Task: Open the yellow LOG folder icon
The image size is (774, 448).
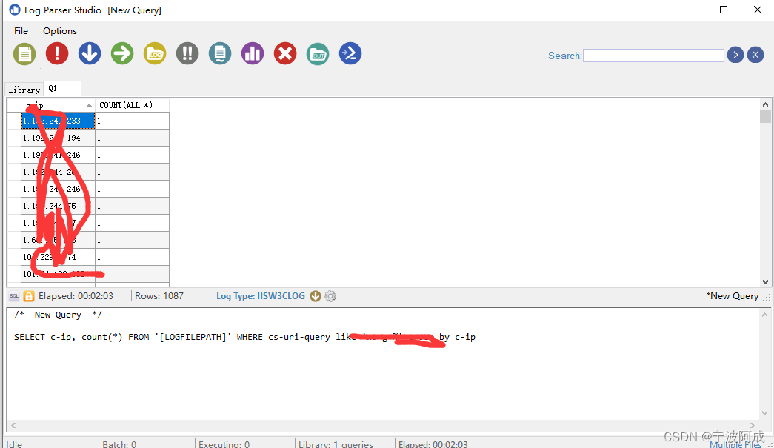Action: [x=155, y=53]
